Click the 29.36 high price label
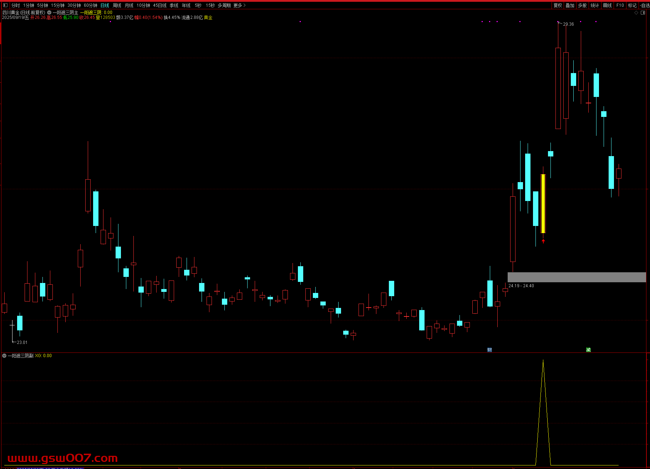This screenshot has height=469, width=650. 568,24
